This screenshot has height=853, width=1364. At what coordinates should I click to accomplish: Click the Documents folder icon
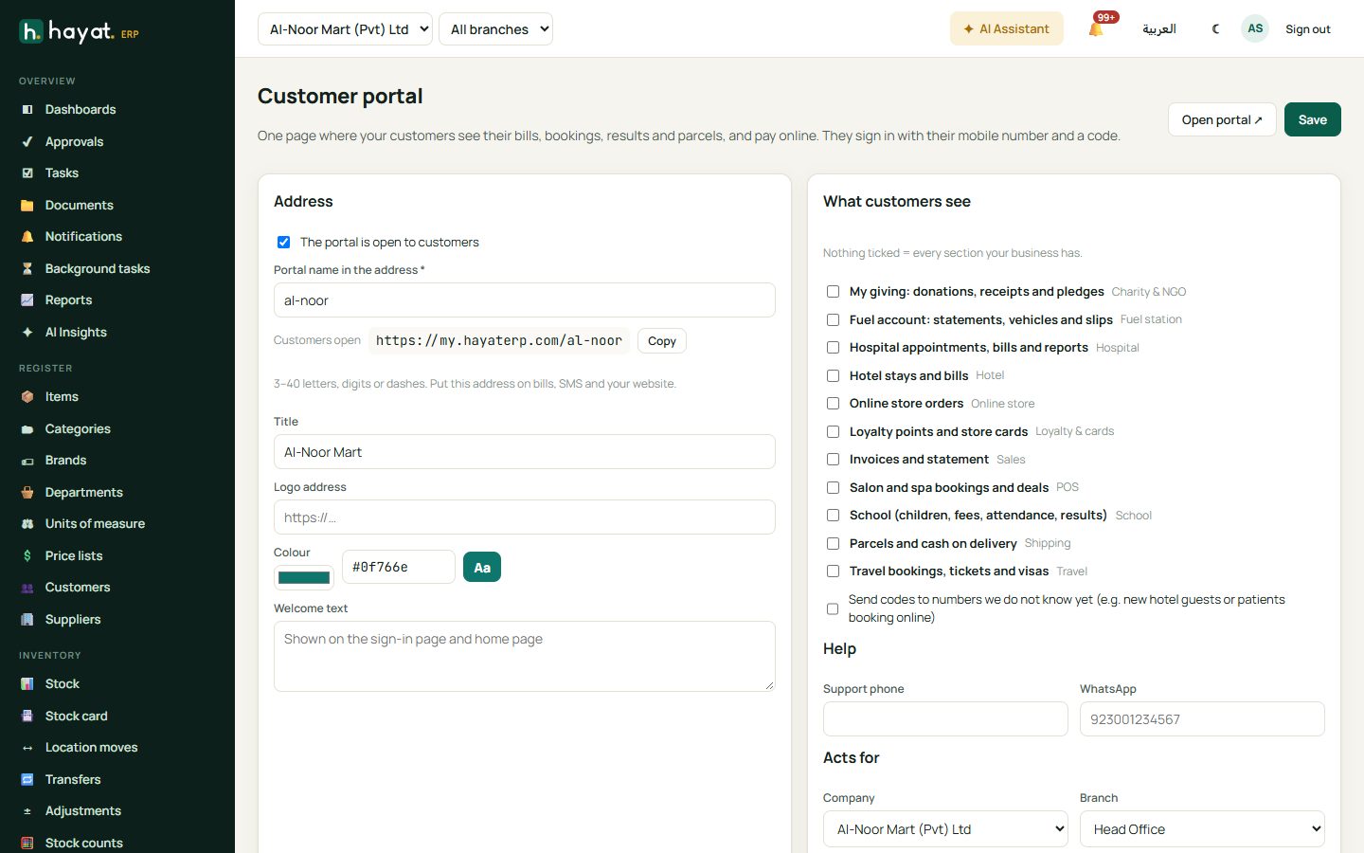pyautogui.click(x=27, y=205)
